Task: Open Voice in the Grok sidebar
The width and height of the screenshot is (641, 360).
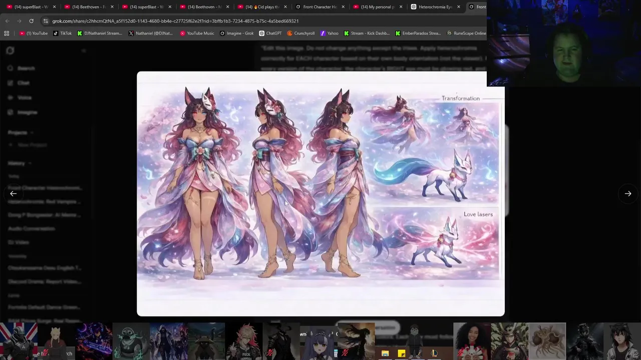Action: (x=20, y=97)
